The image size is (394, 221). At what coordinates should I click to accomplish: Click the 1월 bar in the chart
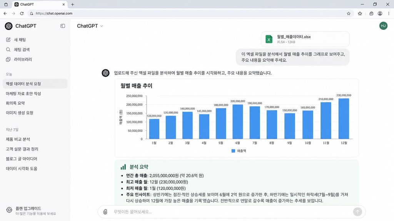coord(154,129)
